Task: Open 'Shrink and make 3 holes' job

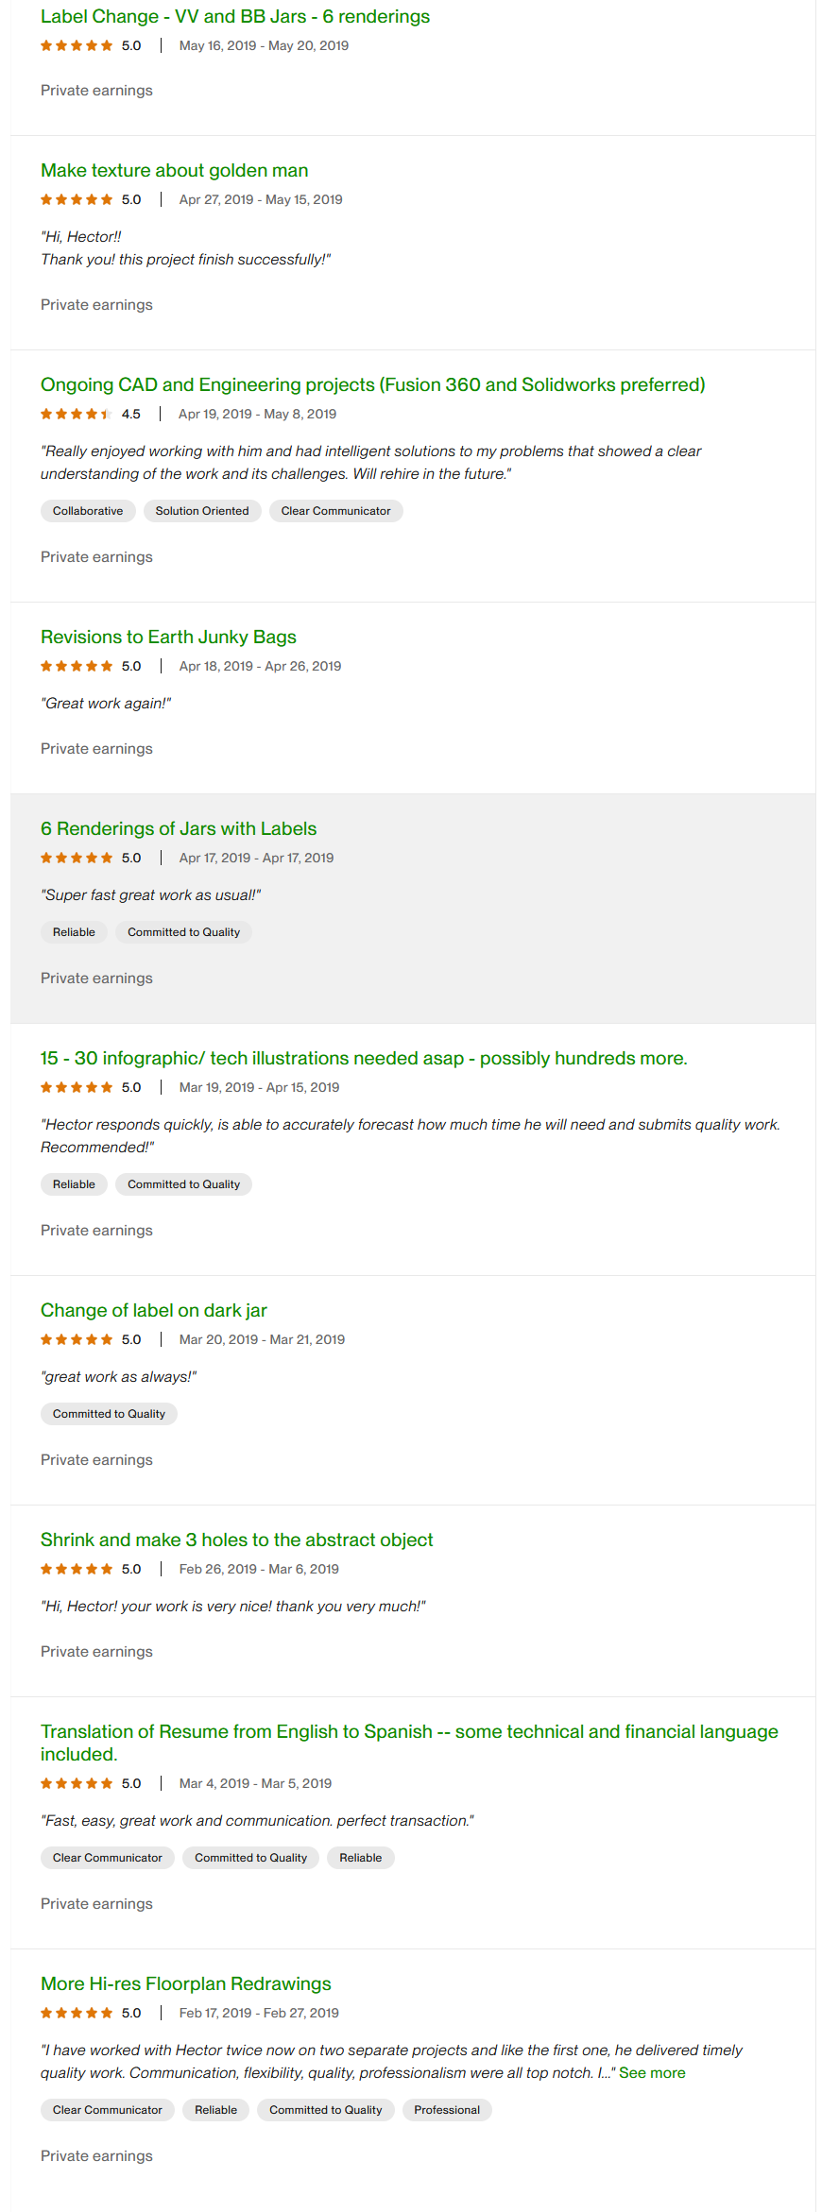Action: point(236,1540)
